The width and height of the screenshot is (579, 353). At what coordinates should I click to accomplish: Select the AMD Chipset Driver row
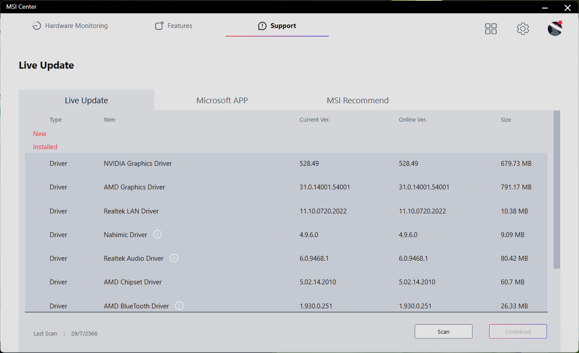click(286, 282)
